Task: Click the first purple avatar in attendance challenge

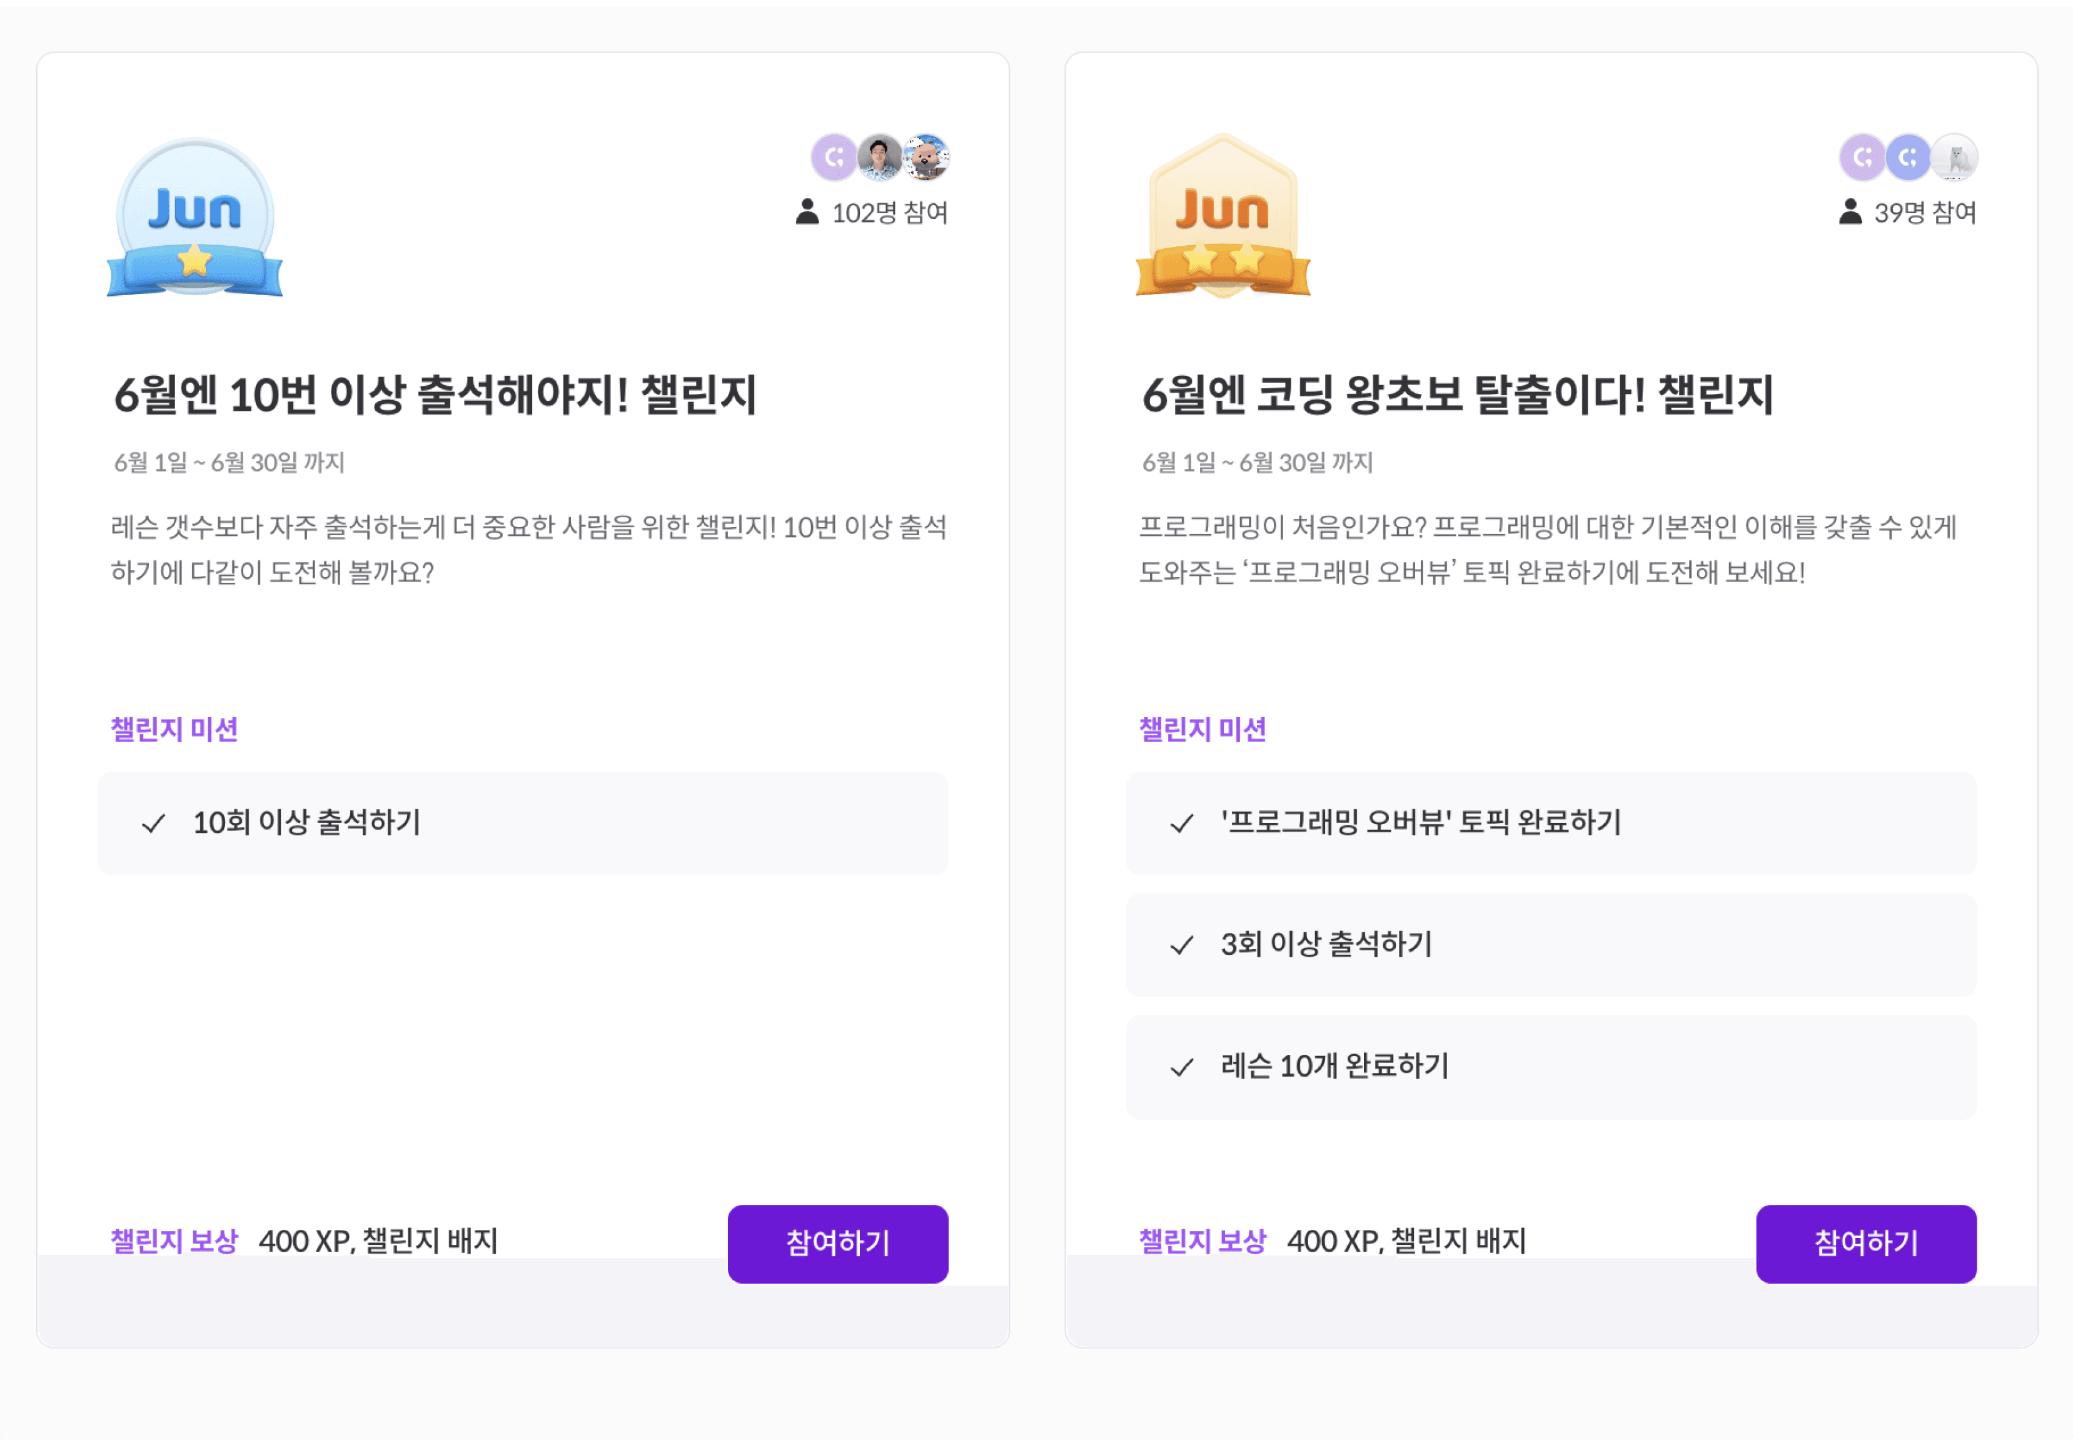Action: tap(834, 157)
